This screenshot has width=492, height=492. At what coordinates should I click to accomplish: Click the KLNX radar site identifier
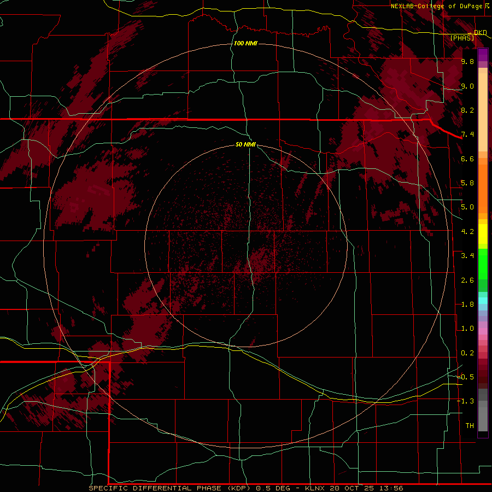click(315, 488)
